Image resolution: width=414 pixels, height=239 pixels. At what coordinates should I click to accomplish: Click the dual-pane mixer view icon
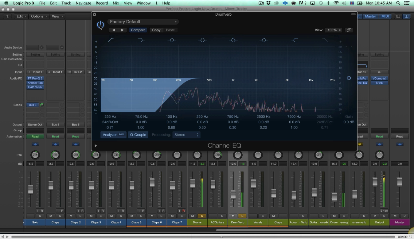(407, 16)
